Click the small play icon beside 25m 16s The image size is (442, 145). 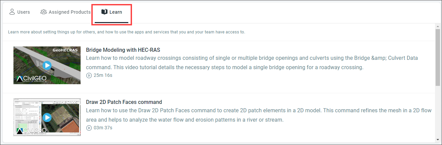click(x=89, y=76)
